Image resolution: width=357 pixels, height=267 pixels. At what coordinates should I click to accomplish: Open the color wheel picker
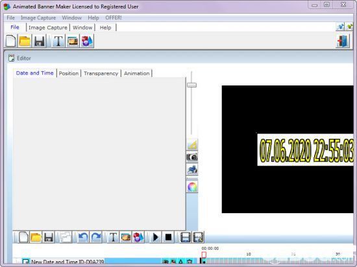192,187
